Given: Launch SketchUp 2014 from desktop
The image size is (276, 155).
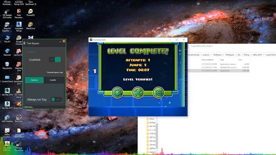Looking at the screenshot, I should coord(19,67).
